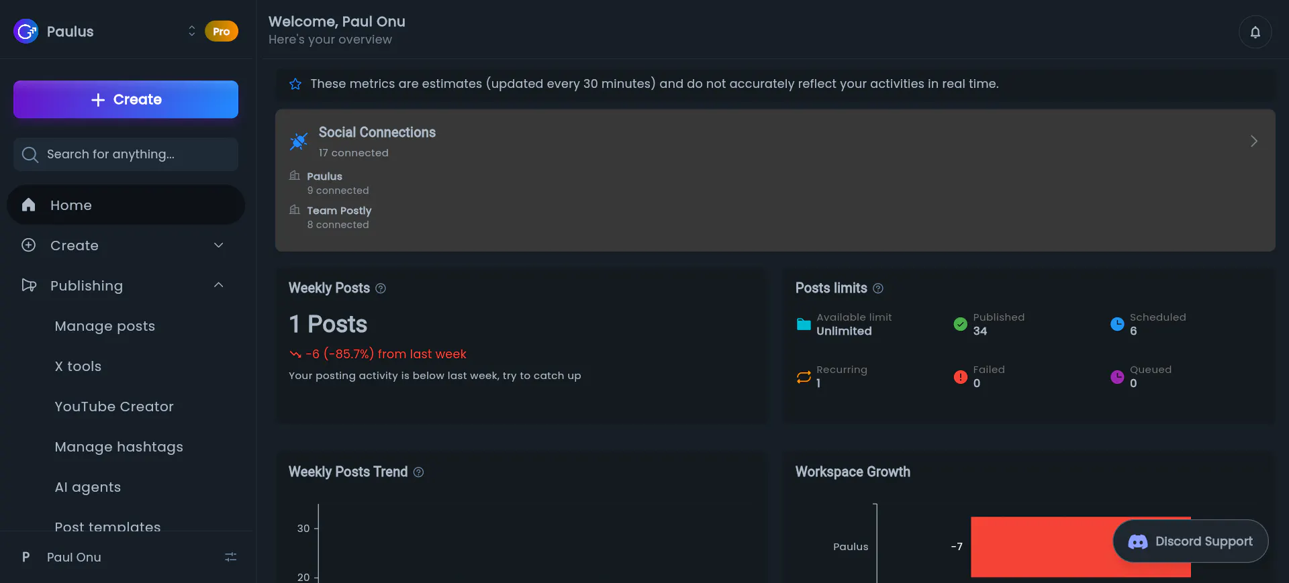Switch workspace using Paulus selector arrows
This screenshot has width=1289, height=583.
[192, 32]
